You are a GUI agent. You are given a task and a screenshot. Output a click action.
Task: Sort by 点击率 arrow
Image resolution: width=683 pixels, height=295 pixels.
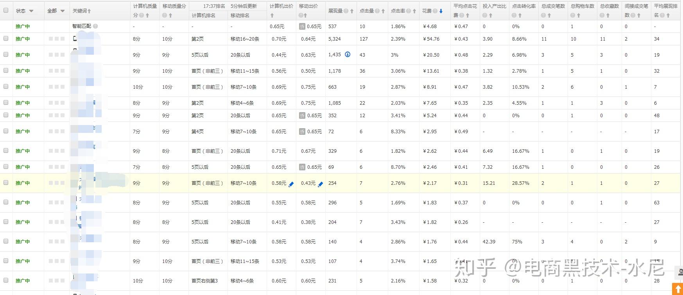click(414, 11)
